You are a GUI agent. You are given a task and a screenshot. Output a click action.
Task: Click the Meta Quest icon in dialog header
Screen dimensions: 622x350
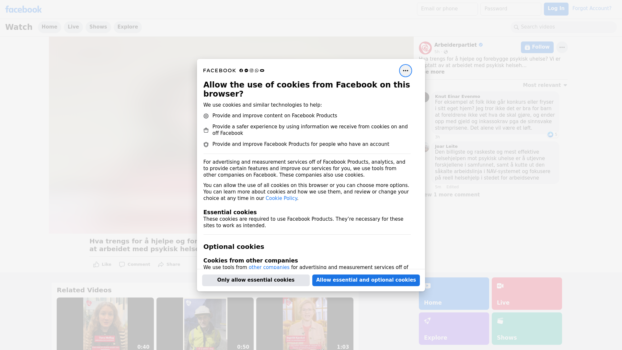tap(262, 71)
